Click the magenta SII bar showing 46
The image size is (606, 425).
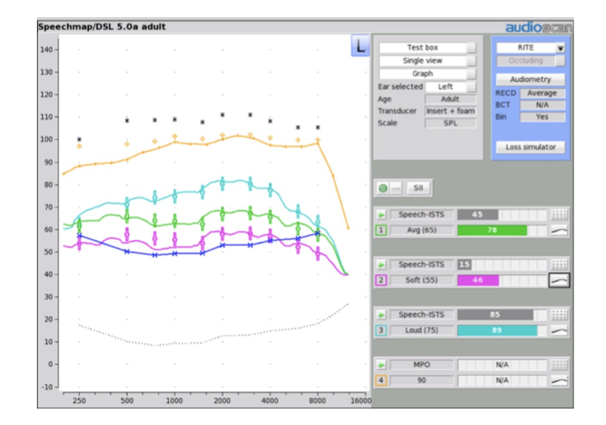click(478, 280)
